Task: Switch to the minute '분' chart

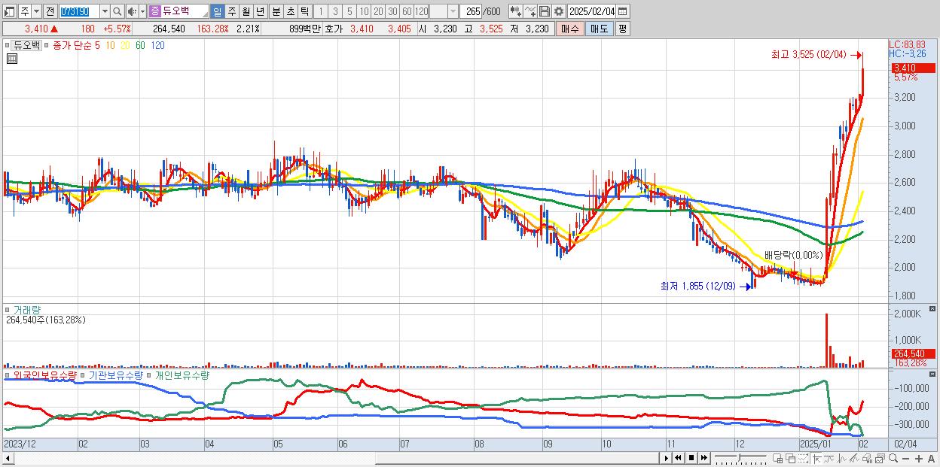Action: click(276, 11)
